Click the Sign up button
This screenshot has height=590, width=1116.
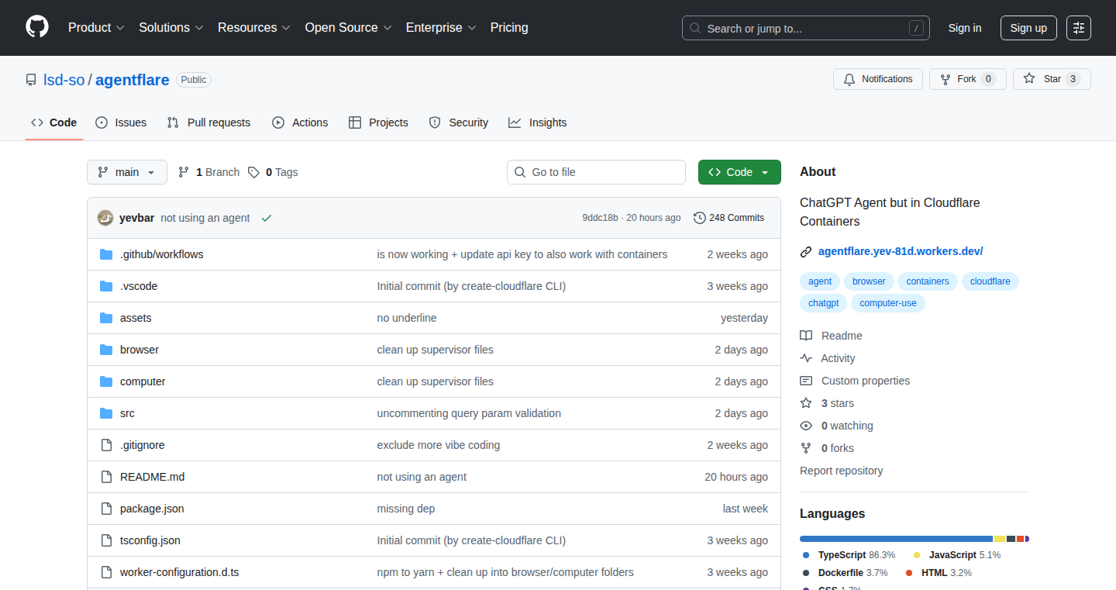[x=1028, y=28]
